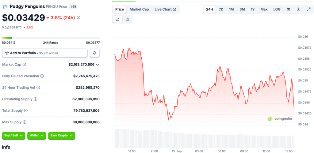Show Max Supply info icon
The height and width of the screenshot is (153, 314).
(25, 122)
